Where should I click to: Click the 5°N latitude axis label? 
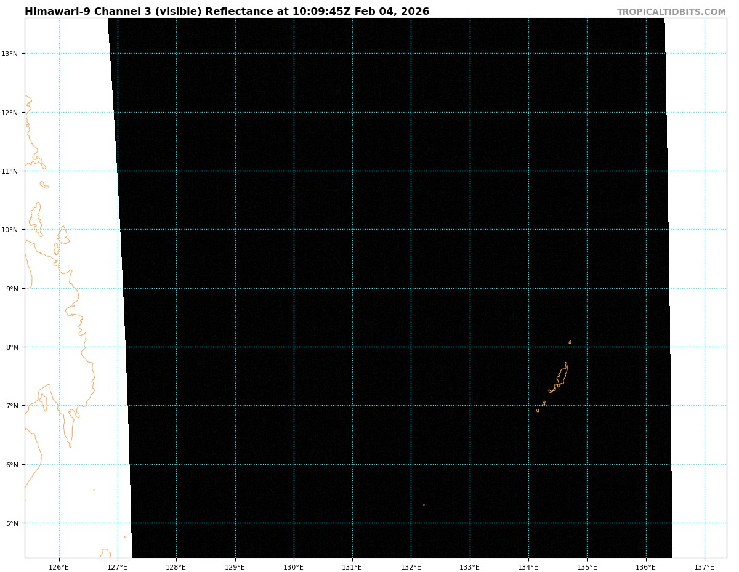coord(11,523)
